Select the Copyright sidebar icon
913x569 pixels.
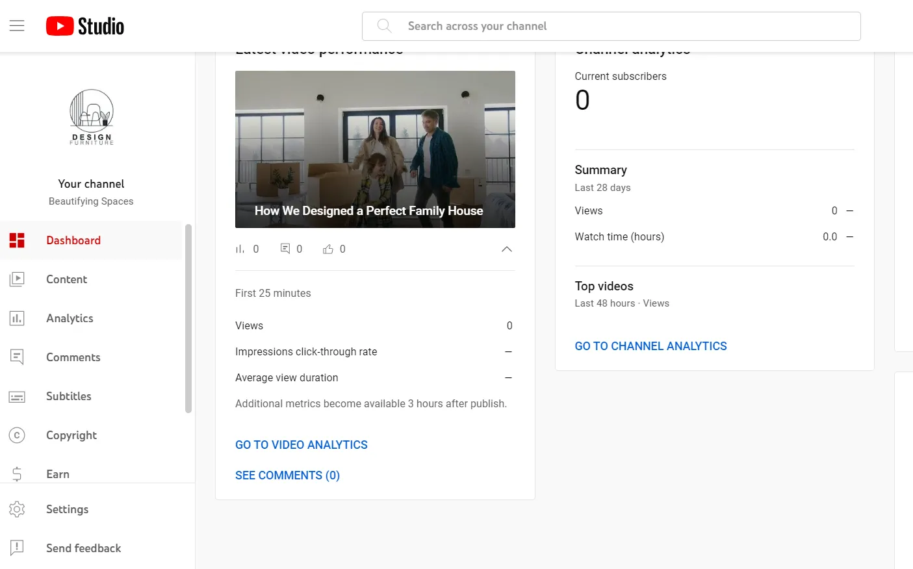pyautogui.click(x=17, y=435)
